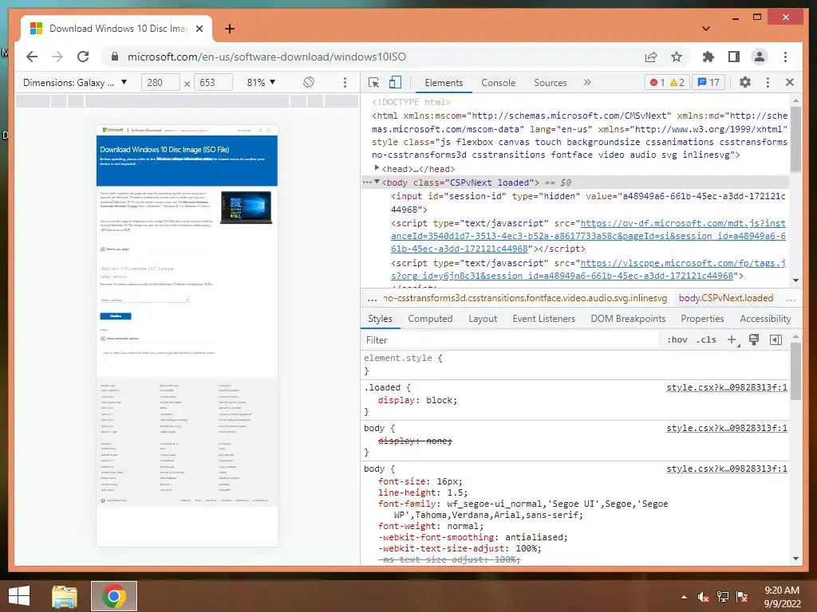Close the Download Windows 10 Disc Image tab

coord(199,29)
